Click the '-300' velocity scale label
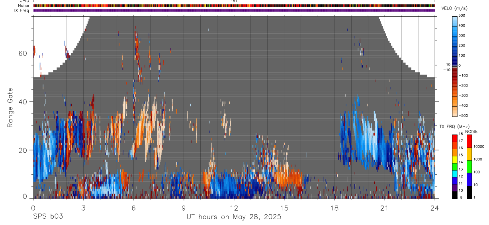Screen dimensions: 489x225 [463, 96]
